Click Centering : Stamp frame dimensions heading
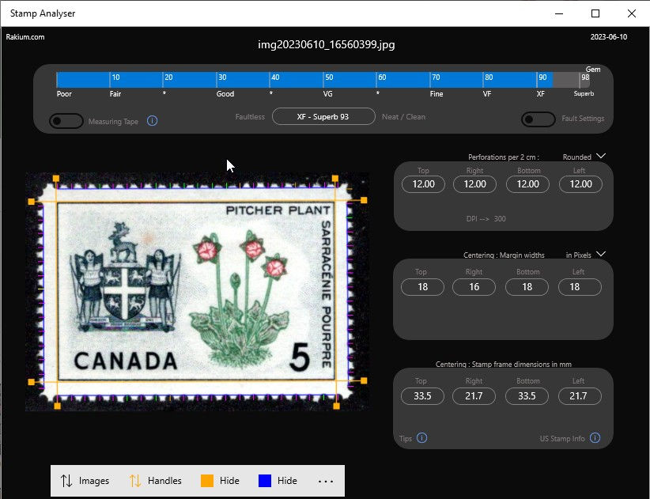Viewport: 650px width, 499px height. [503, 365]
